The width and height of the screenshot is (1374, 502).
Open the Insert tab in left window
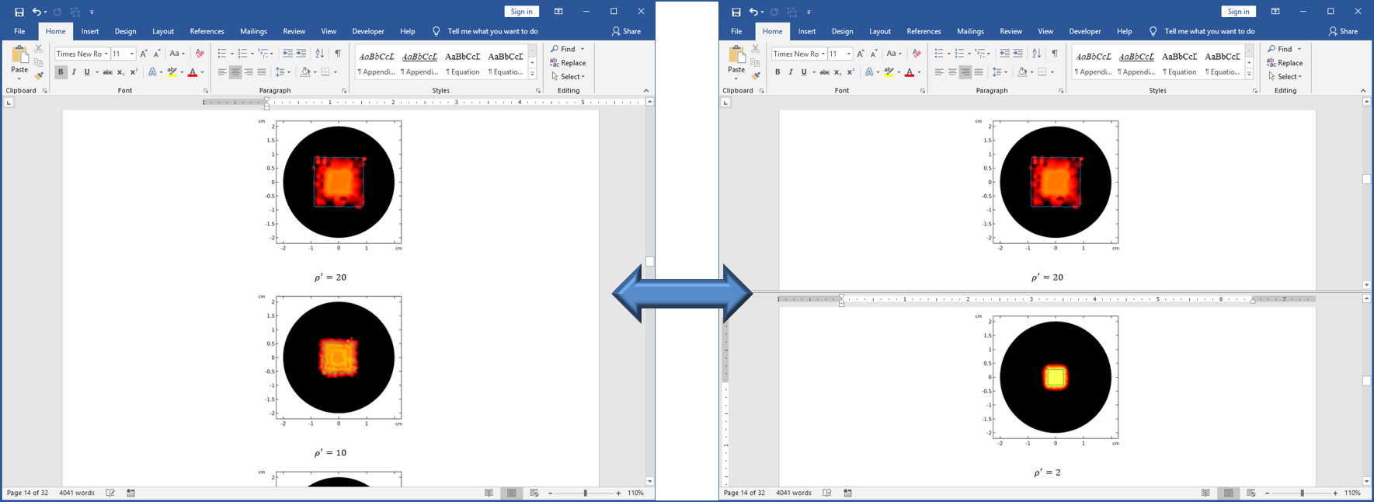coord(90,32)
